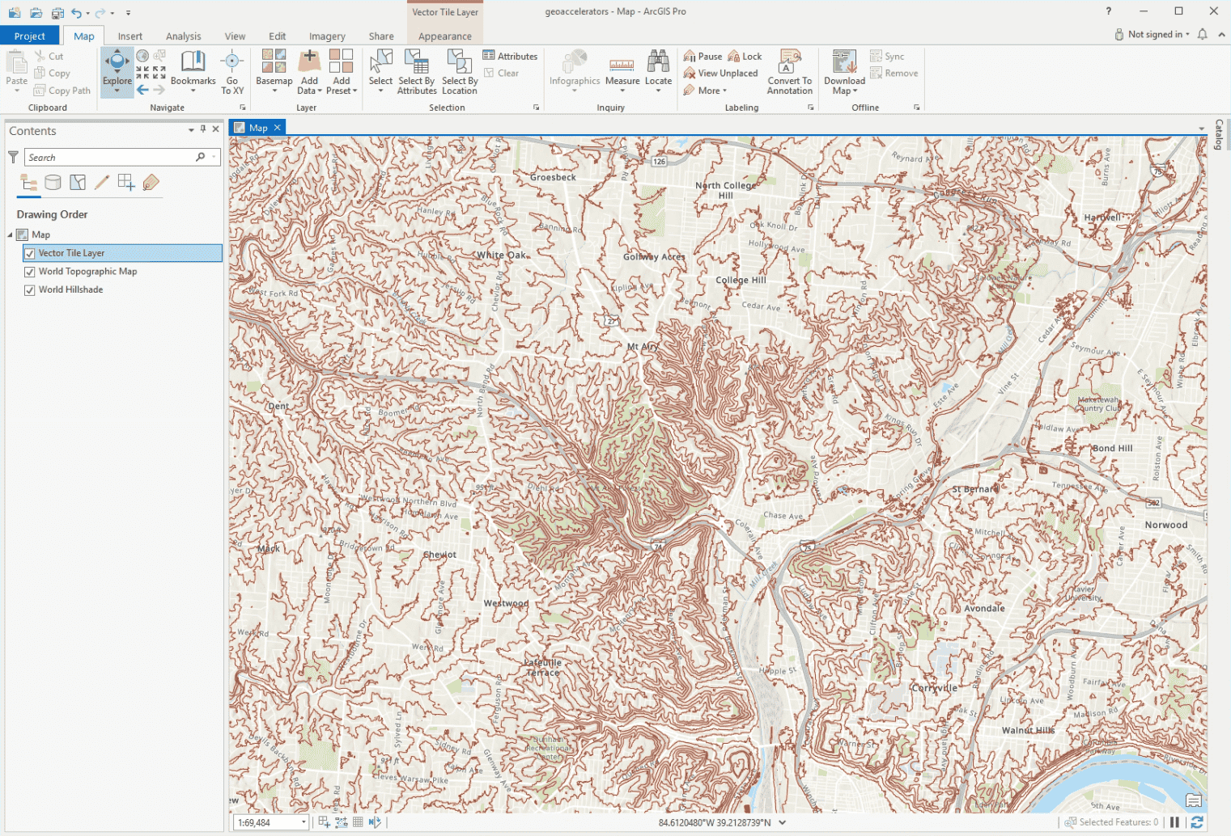This screenshot has width=1231, height=836.
Task: Toggle World Topographic Map layer checkbox
Action: click(x=30, y=272)
